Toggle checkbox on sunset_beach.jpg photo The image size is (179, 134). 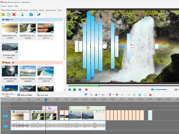pos(3,66)
